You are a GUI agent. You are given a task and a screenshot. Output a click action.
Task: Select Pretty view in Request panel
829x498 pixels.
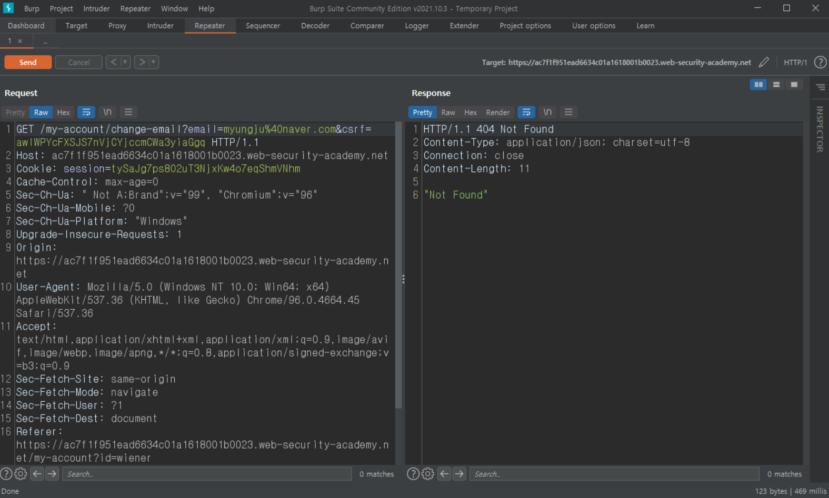[15, 112]
